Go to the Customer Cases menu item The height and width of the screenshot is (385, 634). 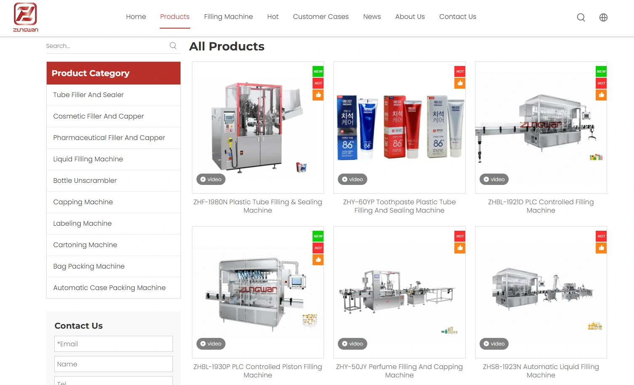(321, 17)
